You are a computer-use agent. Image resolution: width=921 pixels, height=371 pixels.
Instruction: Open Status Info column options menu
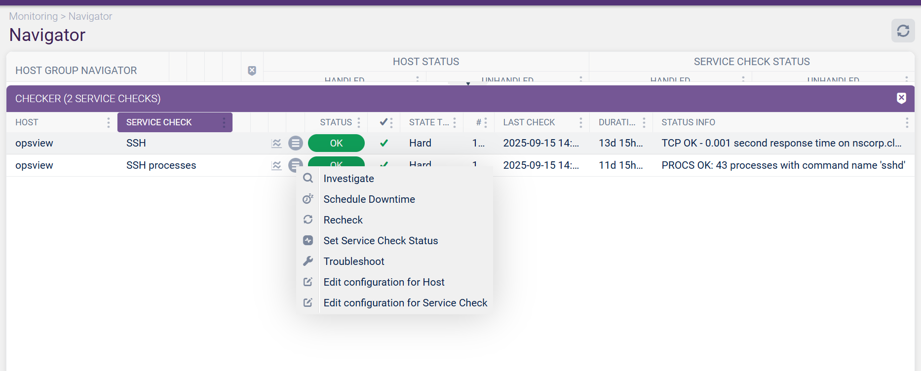(907, 122)
